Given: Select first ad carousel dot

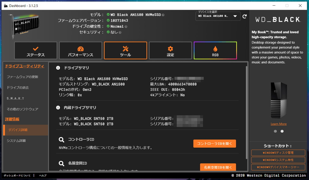Looking at the screenshot, I should 275,131.
